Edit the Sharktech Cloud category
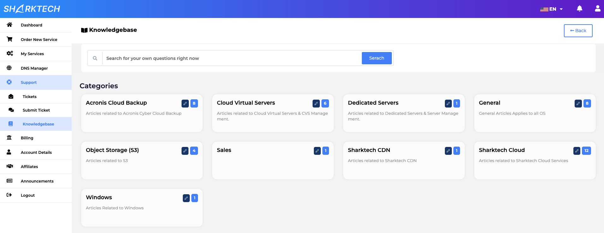604x233 pixels. pyautogui.click(x=577, y=151)
